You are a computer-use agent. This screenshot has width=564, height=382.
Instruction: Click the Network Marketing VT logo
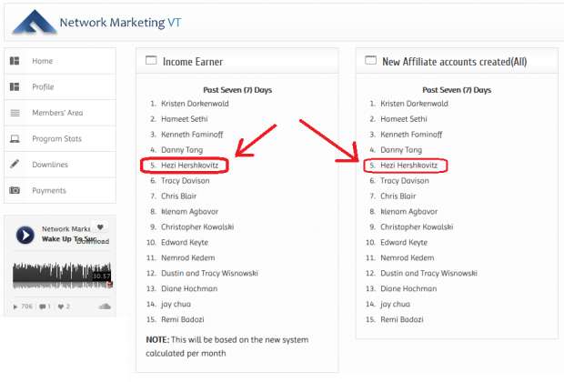click(35, 23)
